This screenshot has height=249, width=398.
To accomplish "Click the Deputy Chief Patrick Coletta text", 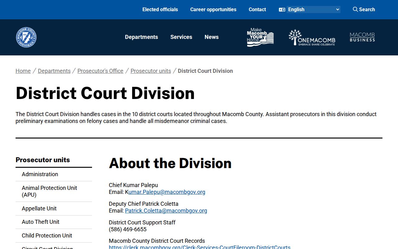I will coord(144,204).
